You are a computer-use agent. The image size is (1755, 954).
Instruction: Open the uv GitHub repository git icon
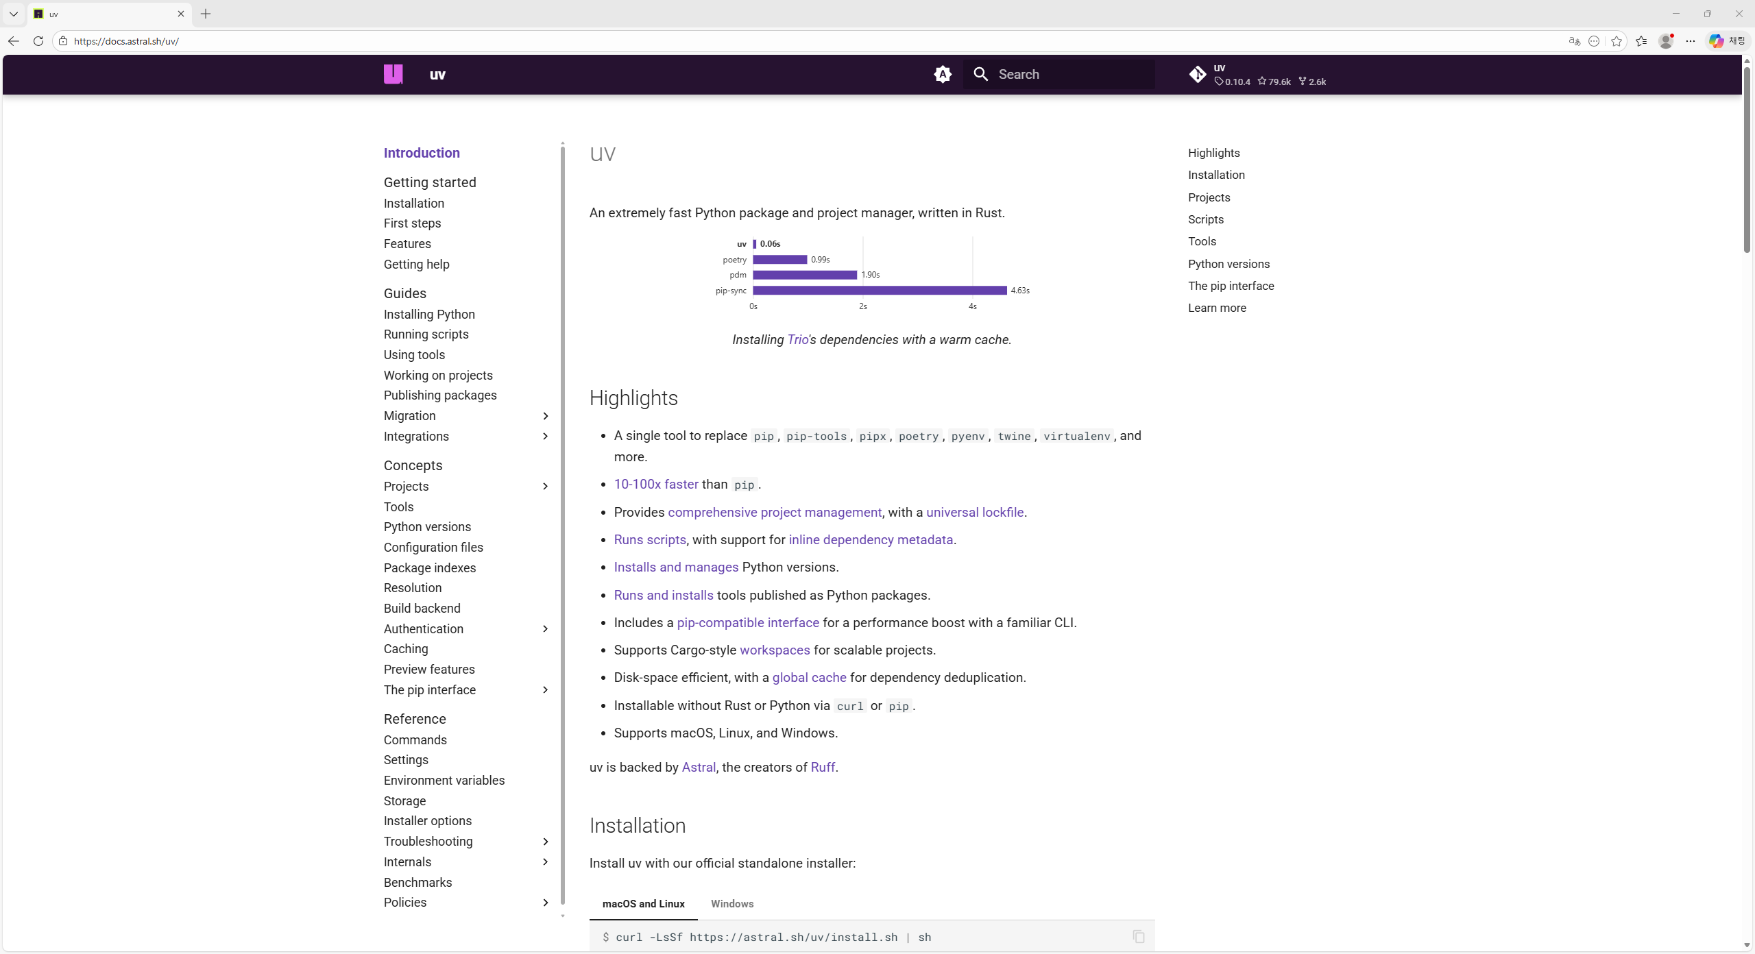click(1198, 74)
